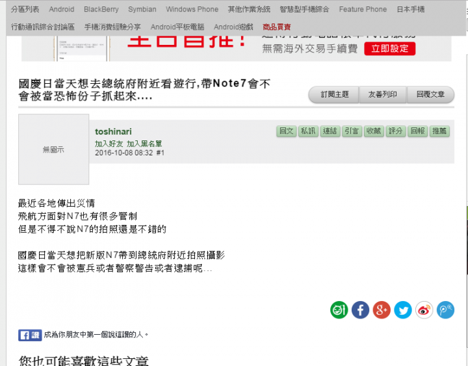Bookmark the post with 收藏
468x366 pixels.
(373, 131)
